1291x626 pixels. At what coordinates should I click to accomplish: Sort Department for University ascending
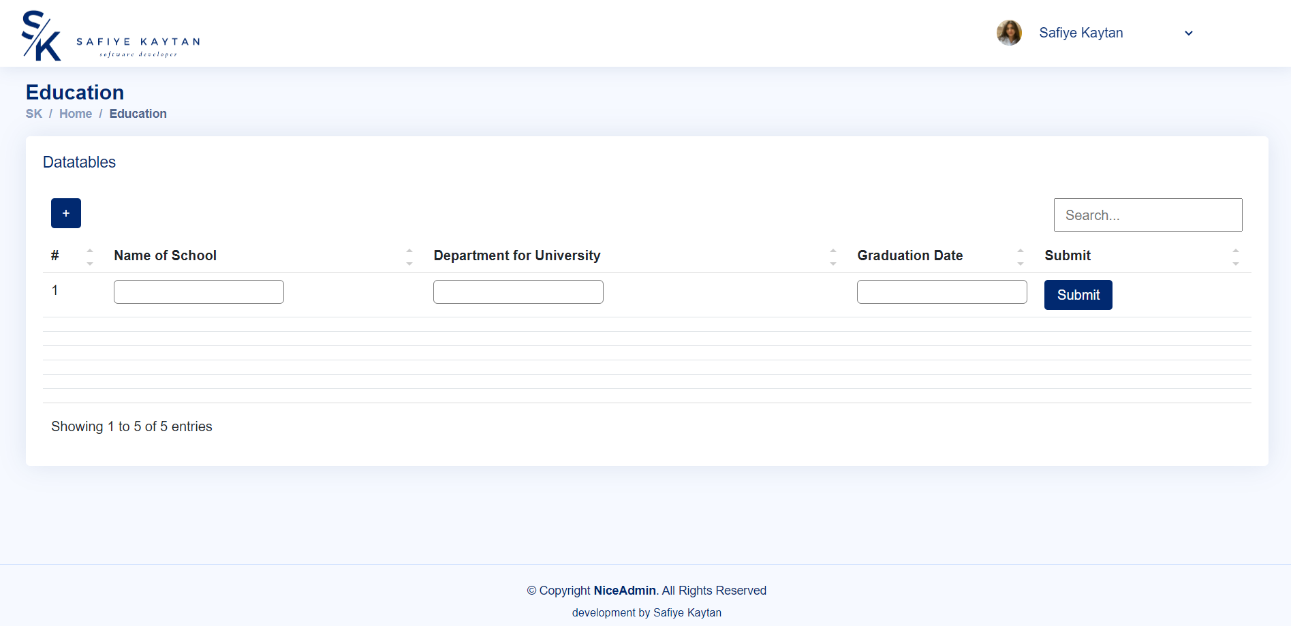click(x=833, y=251)
